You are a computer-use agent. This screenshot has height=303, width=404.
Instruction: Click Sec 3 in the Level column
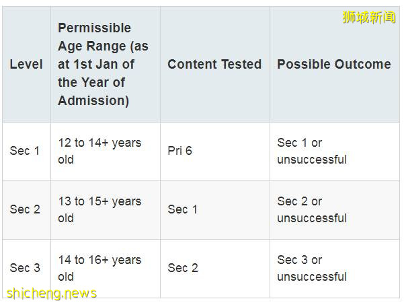tap(25, 268)
